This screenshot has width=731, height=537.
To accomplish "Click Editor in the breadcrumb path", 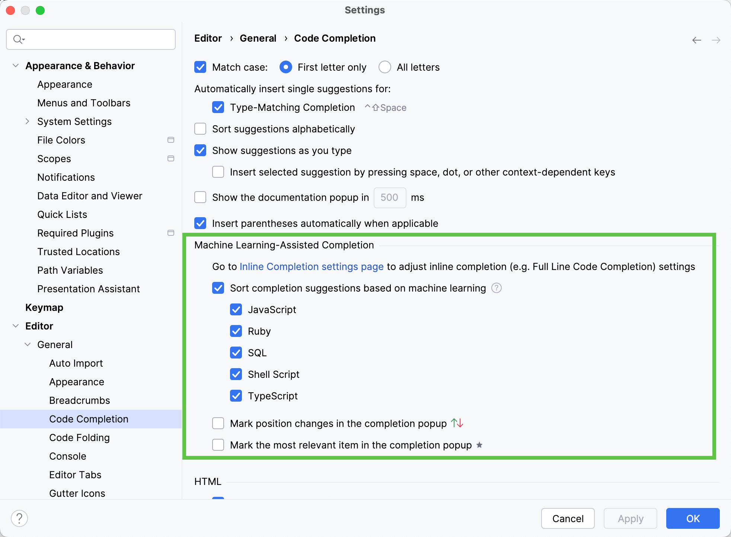I will 208,38.
